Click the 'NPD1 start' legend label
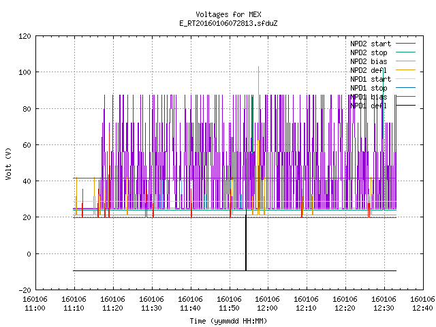Screen dimensions: 436x327 [371, 79]
